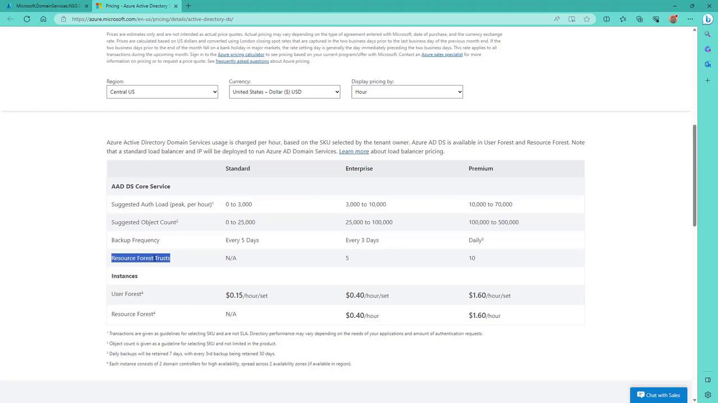Click the Daily backup cell
718x403 pixels.
coord(476,240)
